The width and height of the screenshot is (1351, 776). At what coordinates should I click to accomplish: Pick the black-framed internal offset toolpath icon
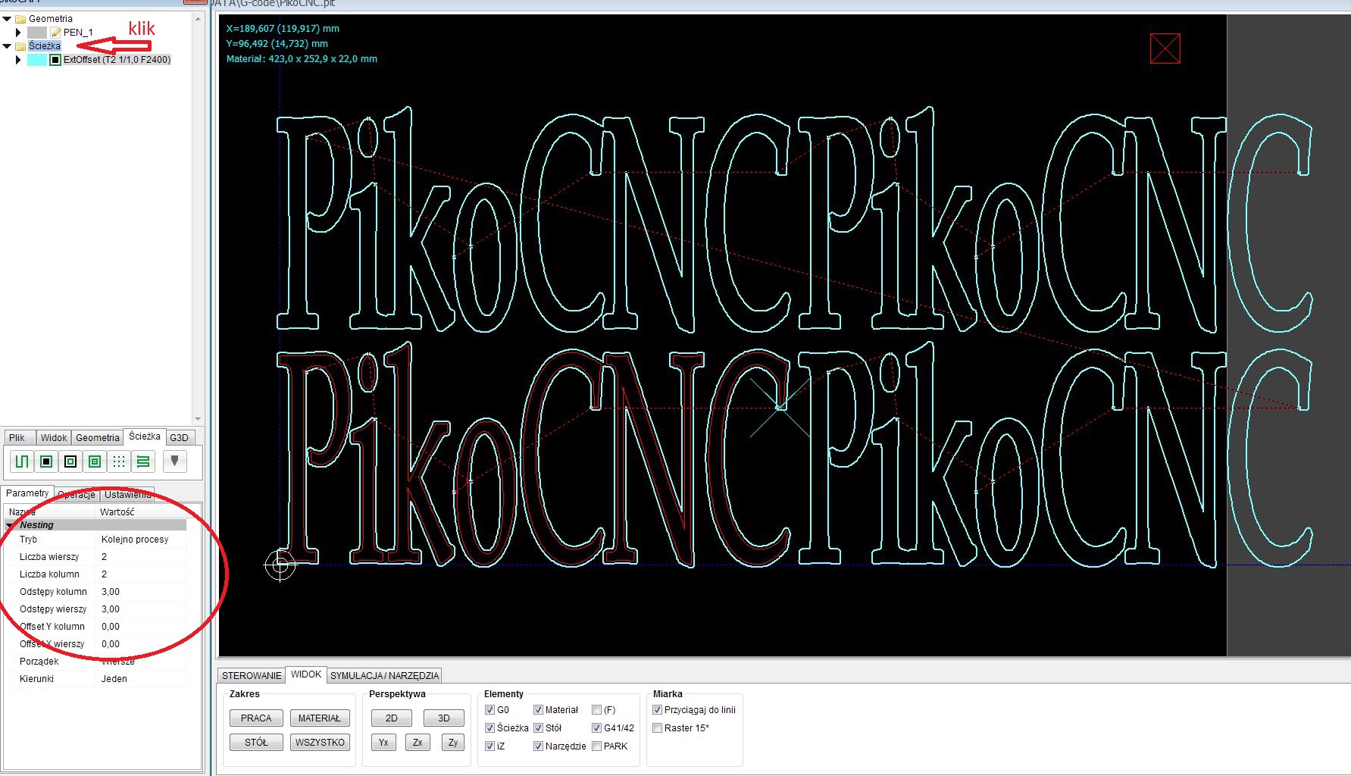click(x=70, y=462)
